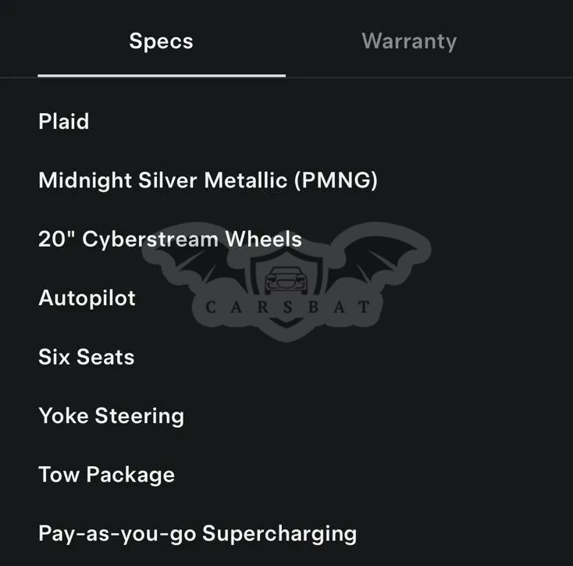Choose the Six Seats spec line
573x566 pixels.
click(x=87, y=357)
